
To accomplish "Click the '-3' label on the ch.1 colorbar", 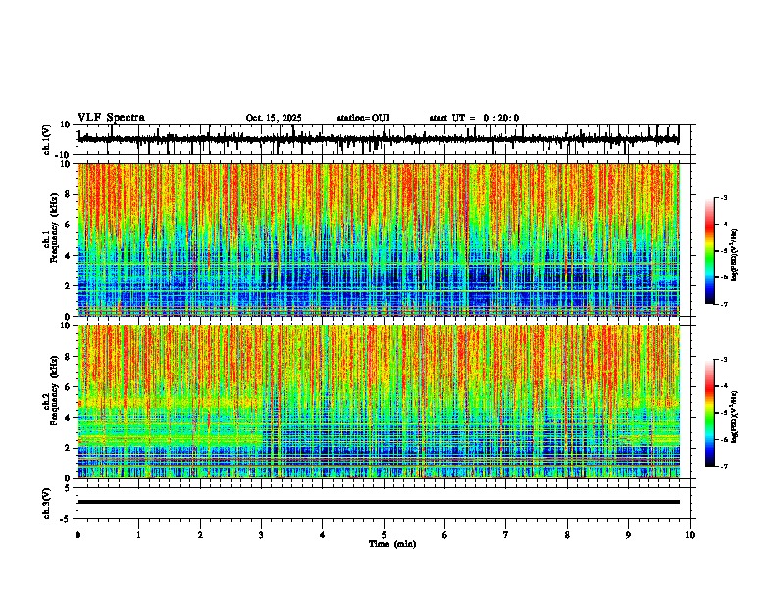I will click(724, 198).
